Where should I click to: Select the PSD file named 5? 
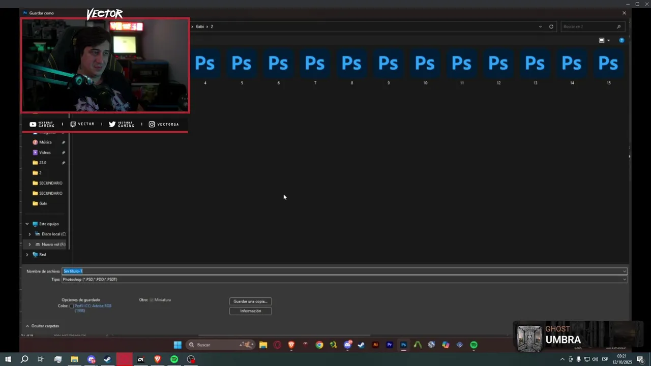242,66
